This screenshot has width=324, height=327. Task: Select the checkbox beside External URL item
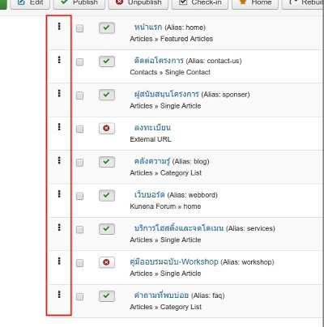[x=79, y=129]
